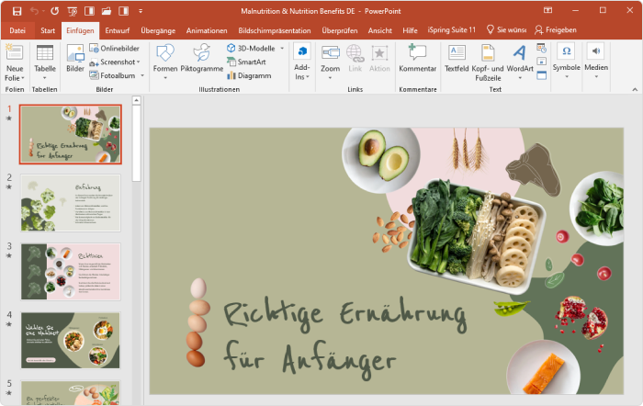This screenshot has height=406, width=643.
Task: Insert a Textfeld
Action: pos(457,60)
